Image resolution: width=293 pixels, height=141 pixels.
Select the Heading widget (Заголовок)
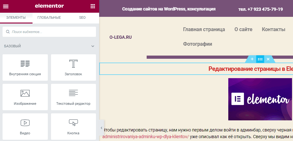pyautogui.click(x=73, y=67)
